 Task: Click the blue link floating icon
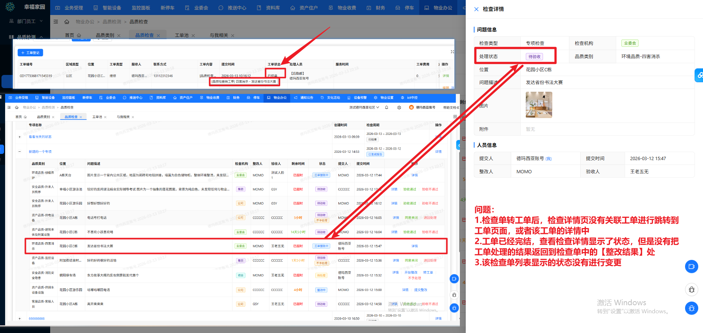tap(699, 75)
